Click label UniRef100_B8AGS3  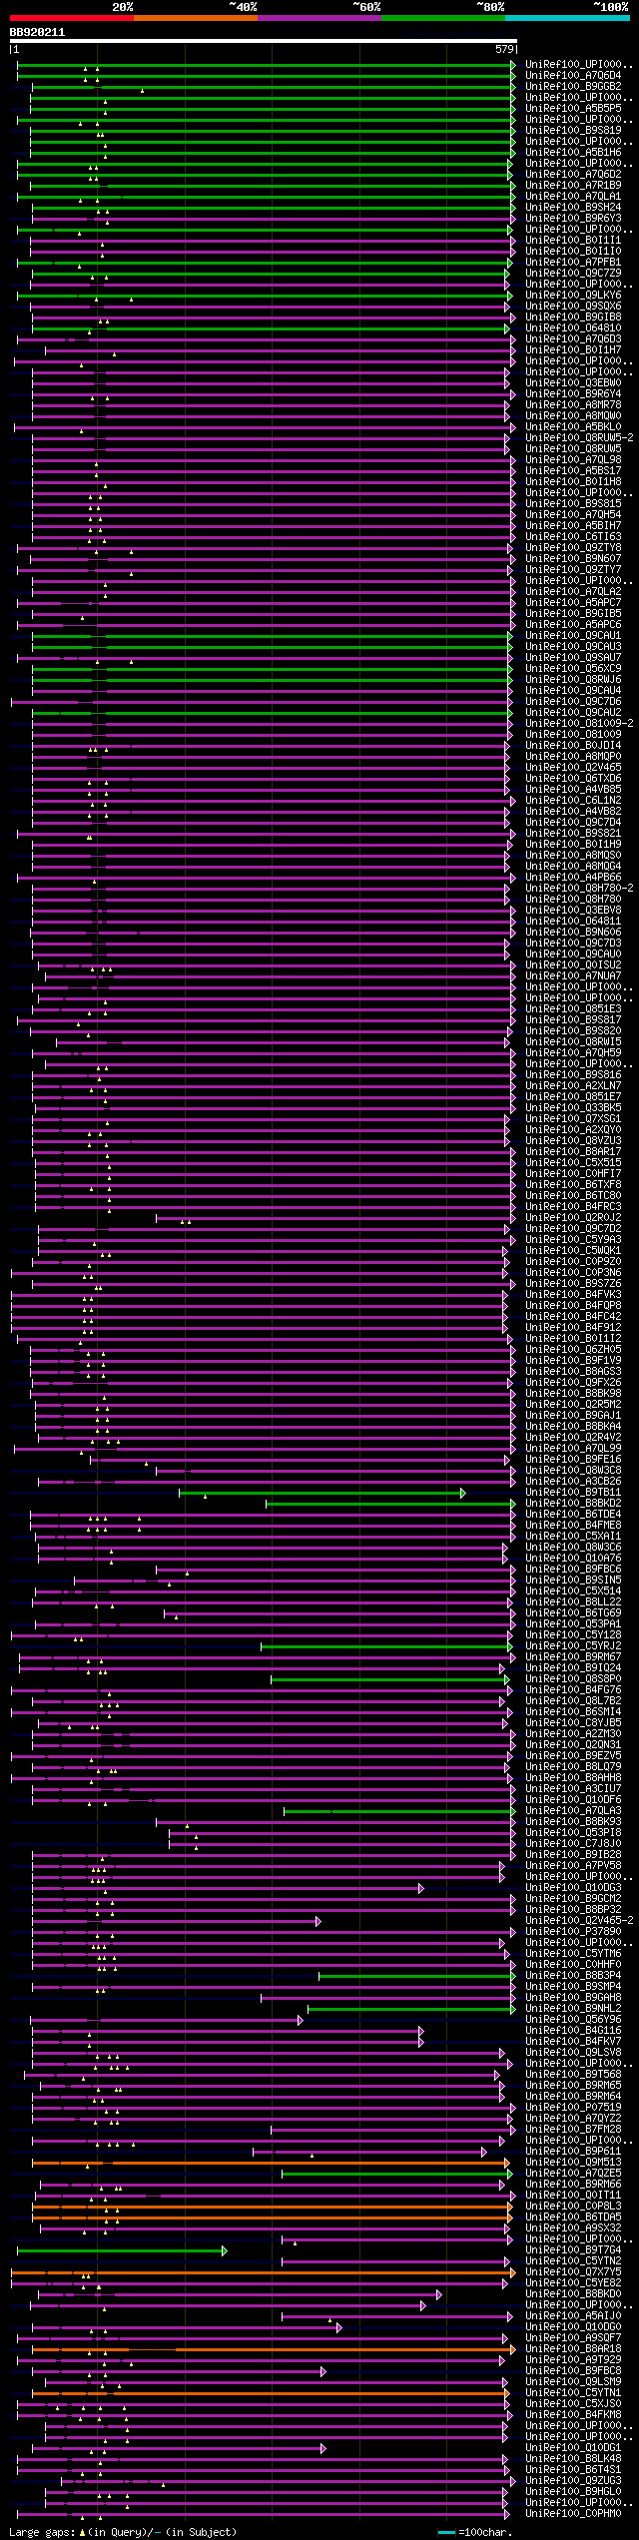tap(573, 1371)
